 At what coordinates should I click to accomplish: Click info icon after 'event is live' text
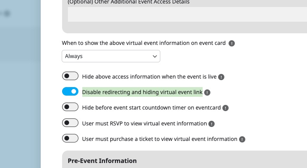point(221,77)
